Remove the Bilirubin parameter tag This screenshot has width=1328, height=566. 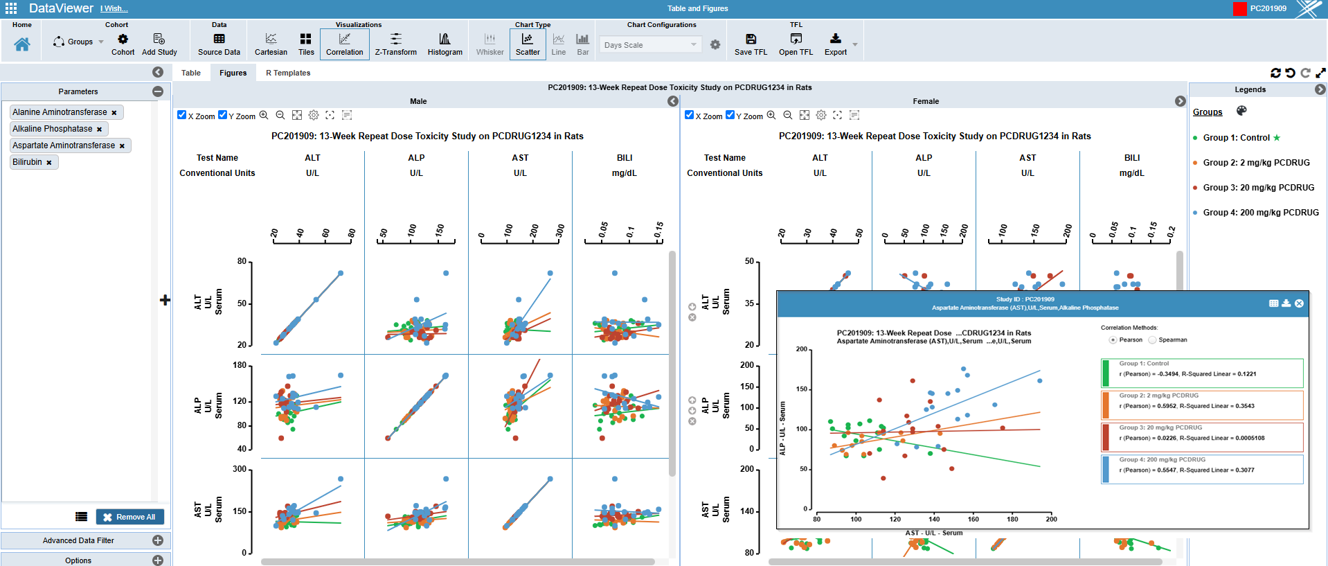(x=49, y=163)
